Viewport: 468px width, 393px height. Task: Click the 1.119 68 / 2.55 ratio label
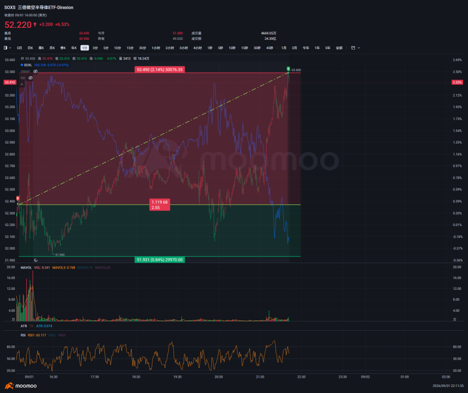(159, 205)
